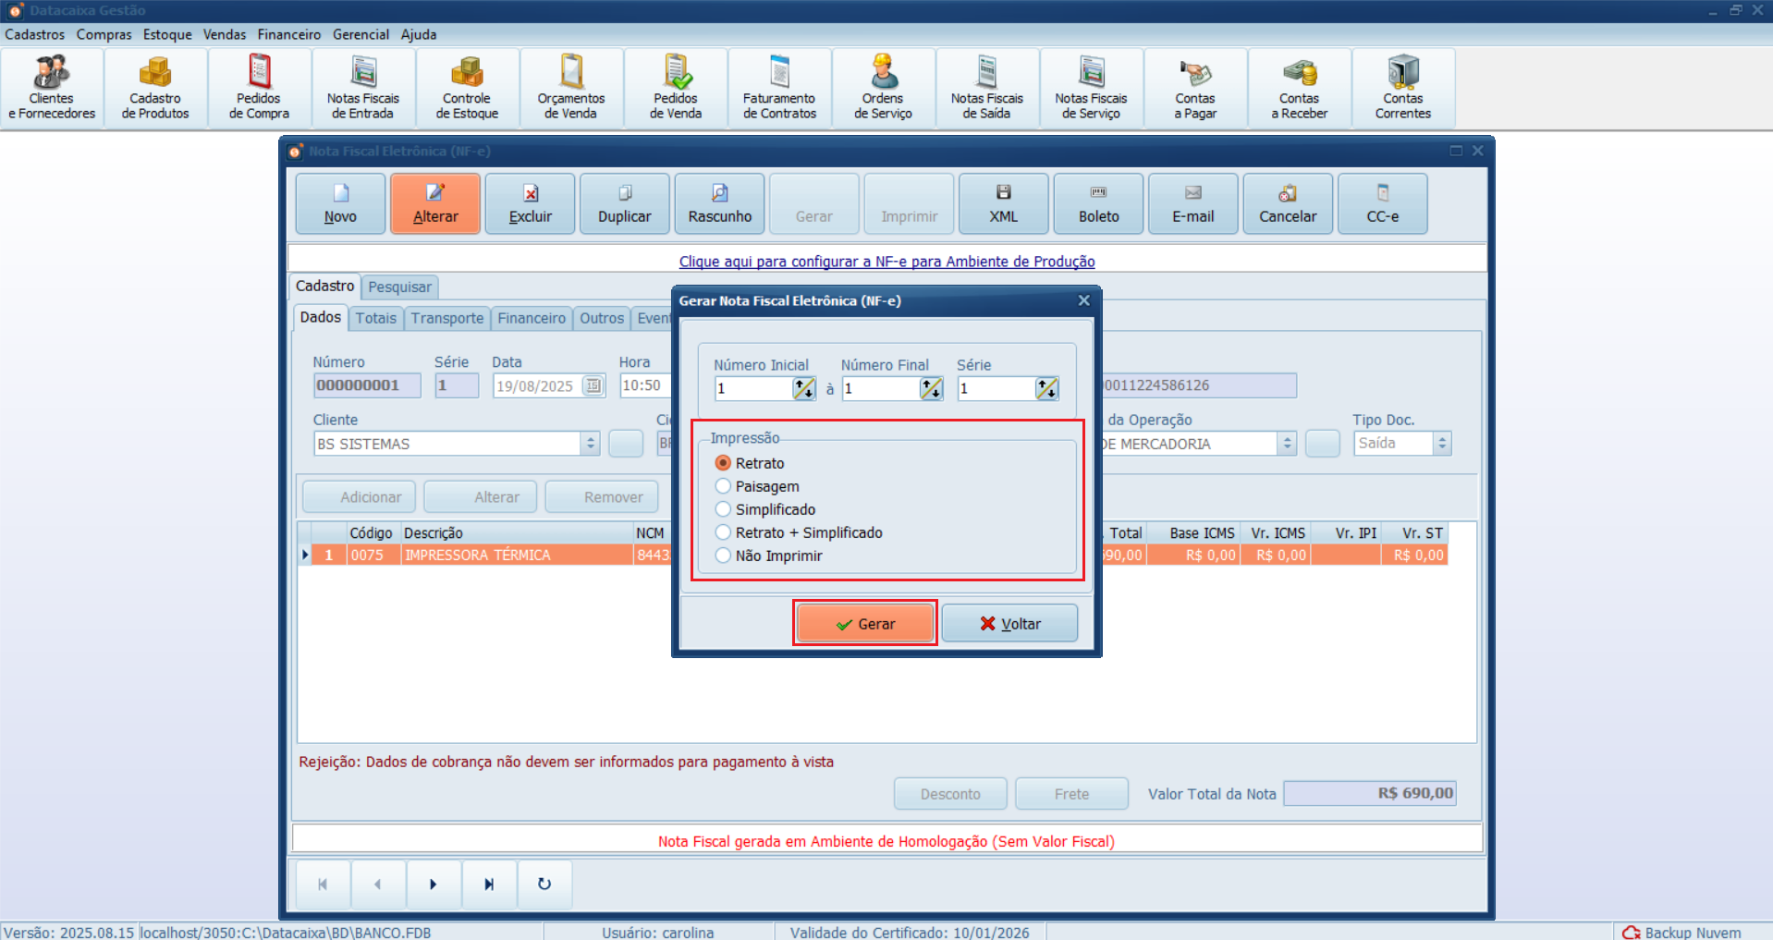Select the Não Imprimir option
This screenshot has height=940, width=1773.
point(724,555)
